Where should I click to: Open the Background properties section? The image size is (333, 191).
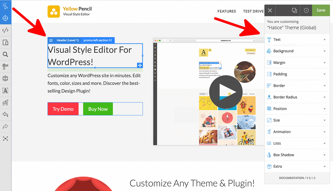pyautogui.click(x=297, y=51)
